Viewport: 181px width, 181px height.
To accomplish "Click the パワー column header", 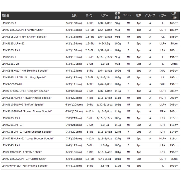I will coord(163,16).
